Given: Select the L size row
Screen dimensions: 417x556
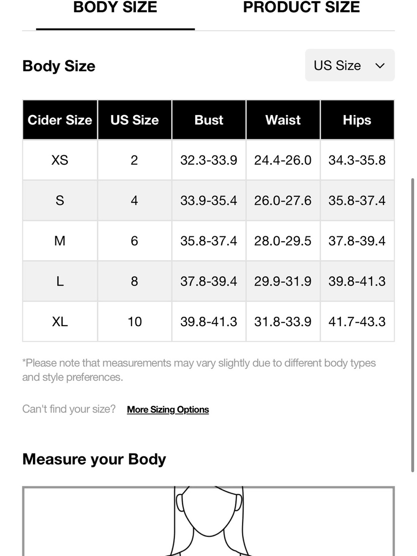Looking at the screenshot, I should (208, 282).
